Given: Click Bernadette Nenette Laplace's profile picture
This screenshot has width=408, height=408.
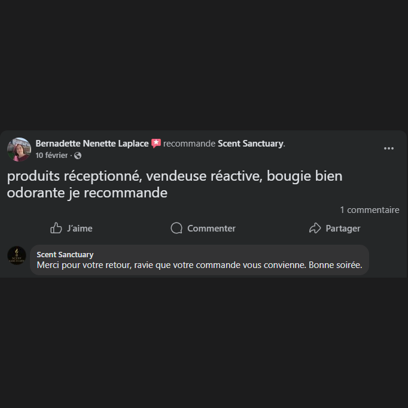Looking at the screenshot, I should click(x=19, y=149).
